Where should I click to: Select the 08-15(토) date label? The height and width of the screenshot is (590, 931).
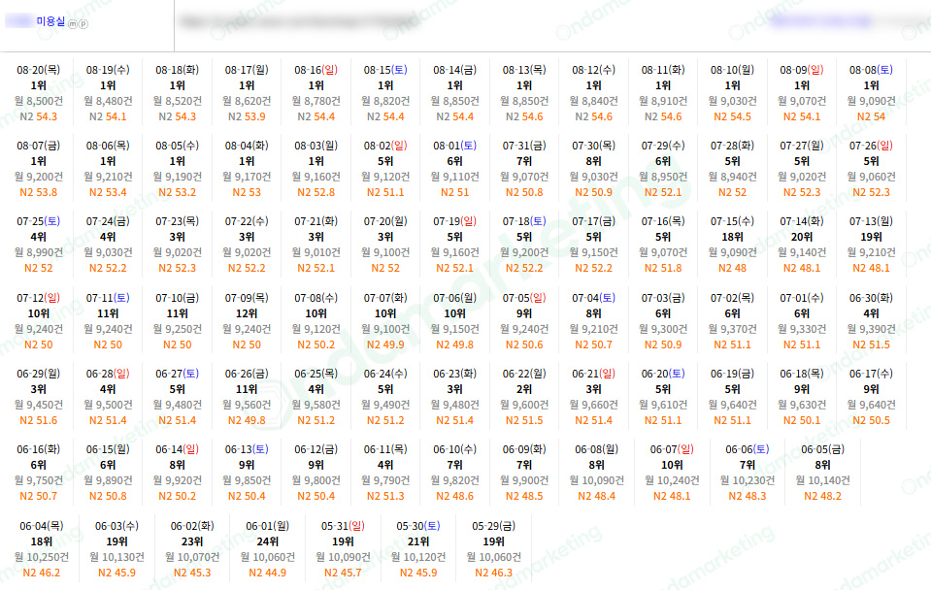click(x=386, y=70)
